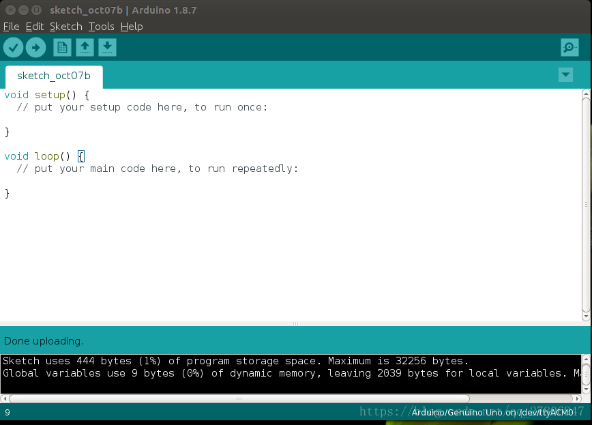Click the line number 9 in status bar

(x=8, y=413)
